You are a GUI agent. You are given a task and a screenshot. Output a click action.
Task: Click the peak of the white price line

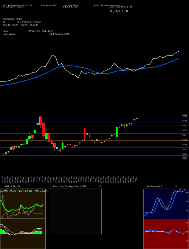point(52,55)
